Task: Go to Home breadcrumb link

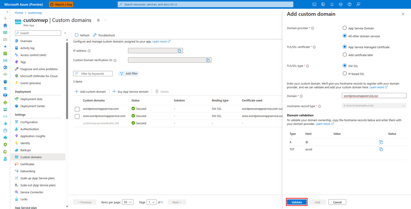Action: [19, 13]
